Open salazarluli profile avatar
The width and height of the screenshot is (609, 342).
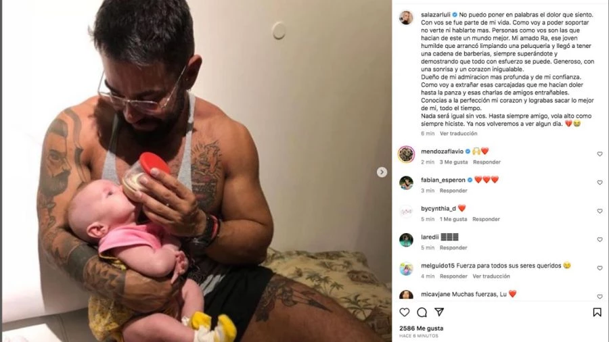(x=406, y=18)
